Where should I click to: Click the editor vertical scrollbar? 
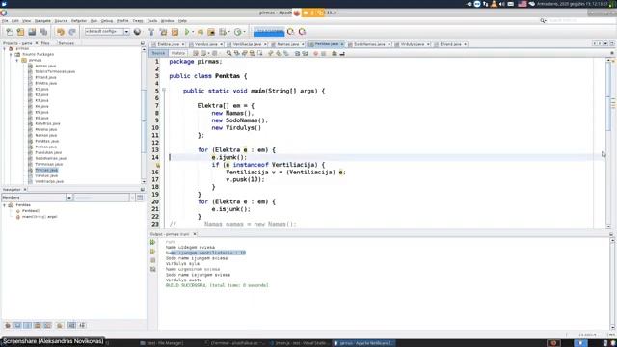[608, 144]
